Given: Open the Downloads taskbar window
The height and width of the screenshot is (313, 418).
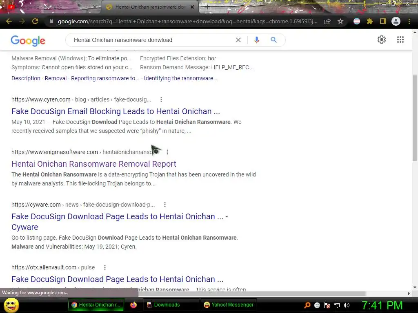Looking at the screenshot, I should tap(171, 305).
